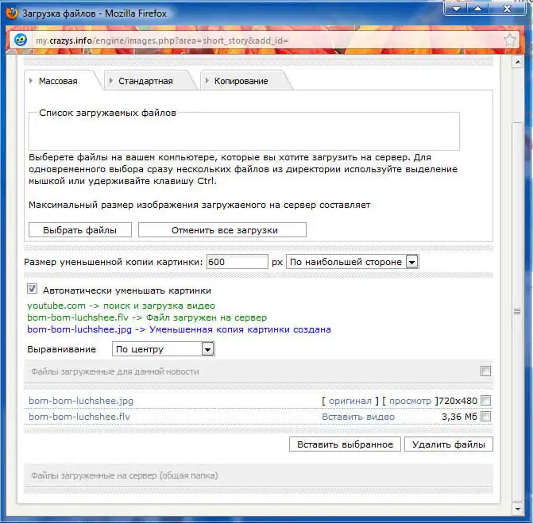Check the box for bom-bom-luchshee.flv

pos(486,416)
